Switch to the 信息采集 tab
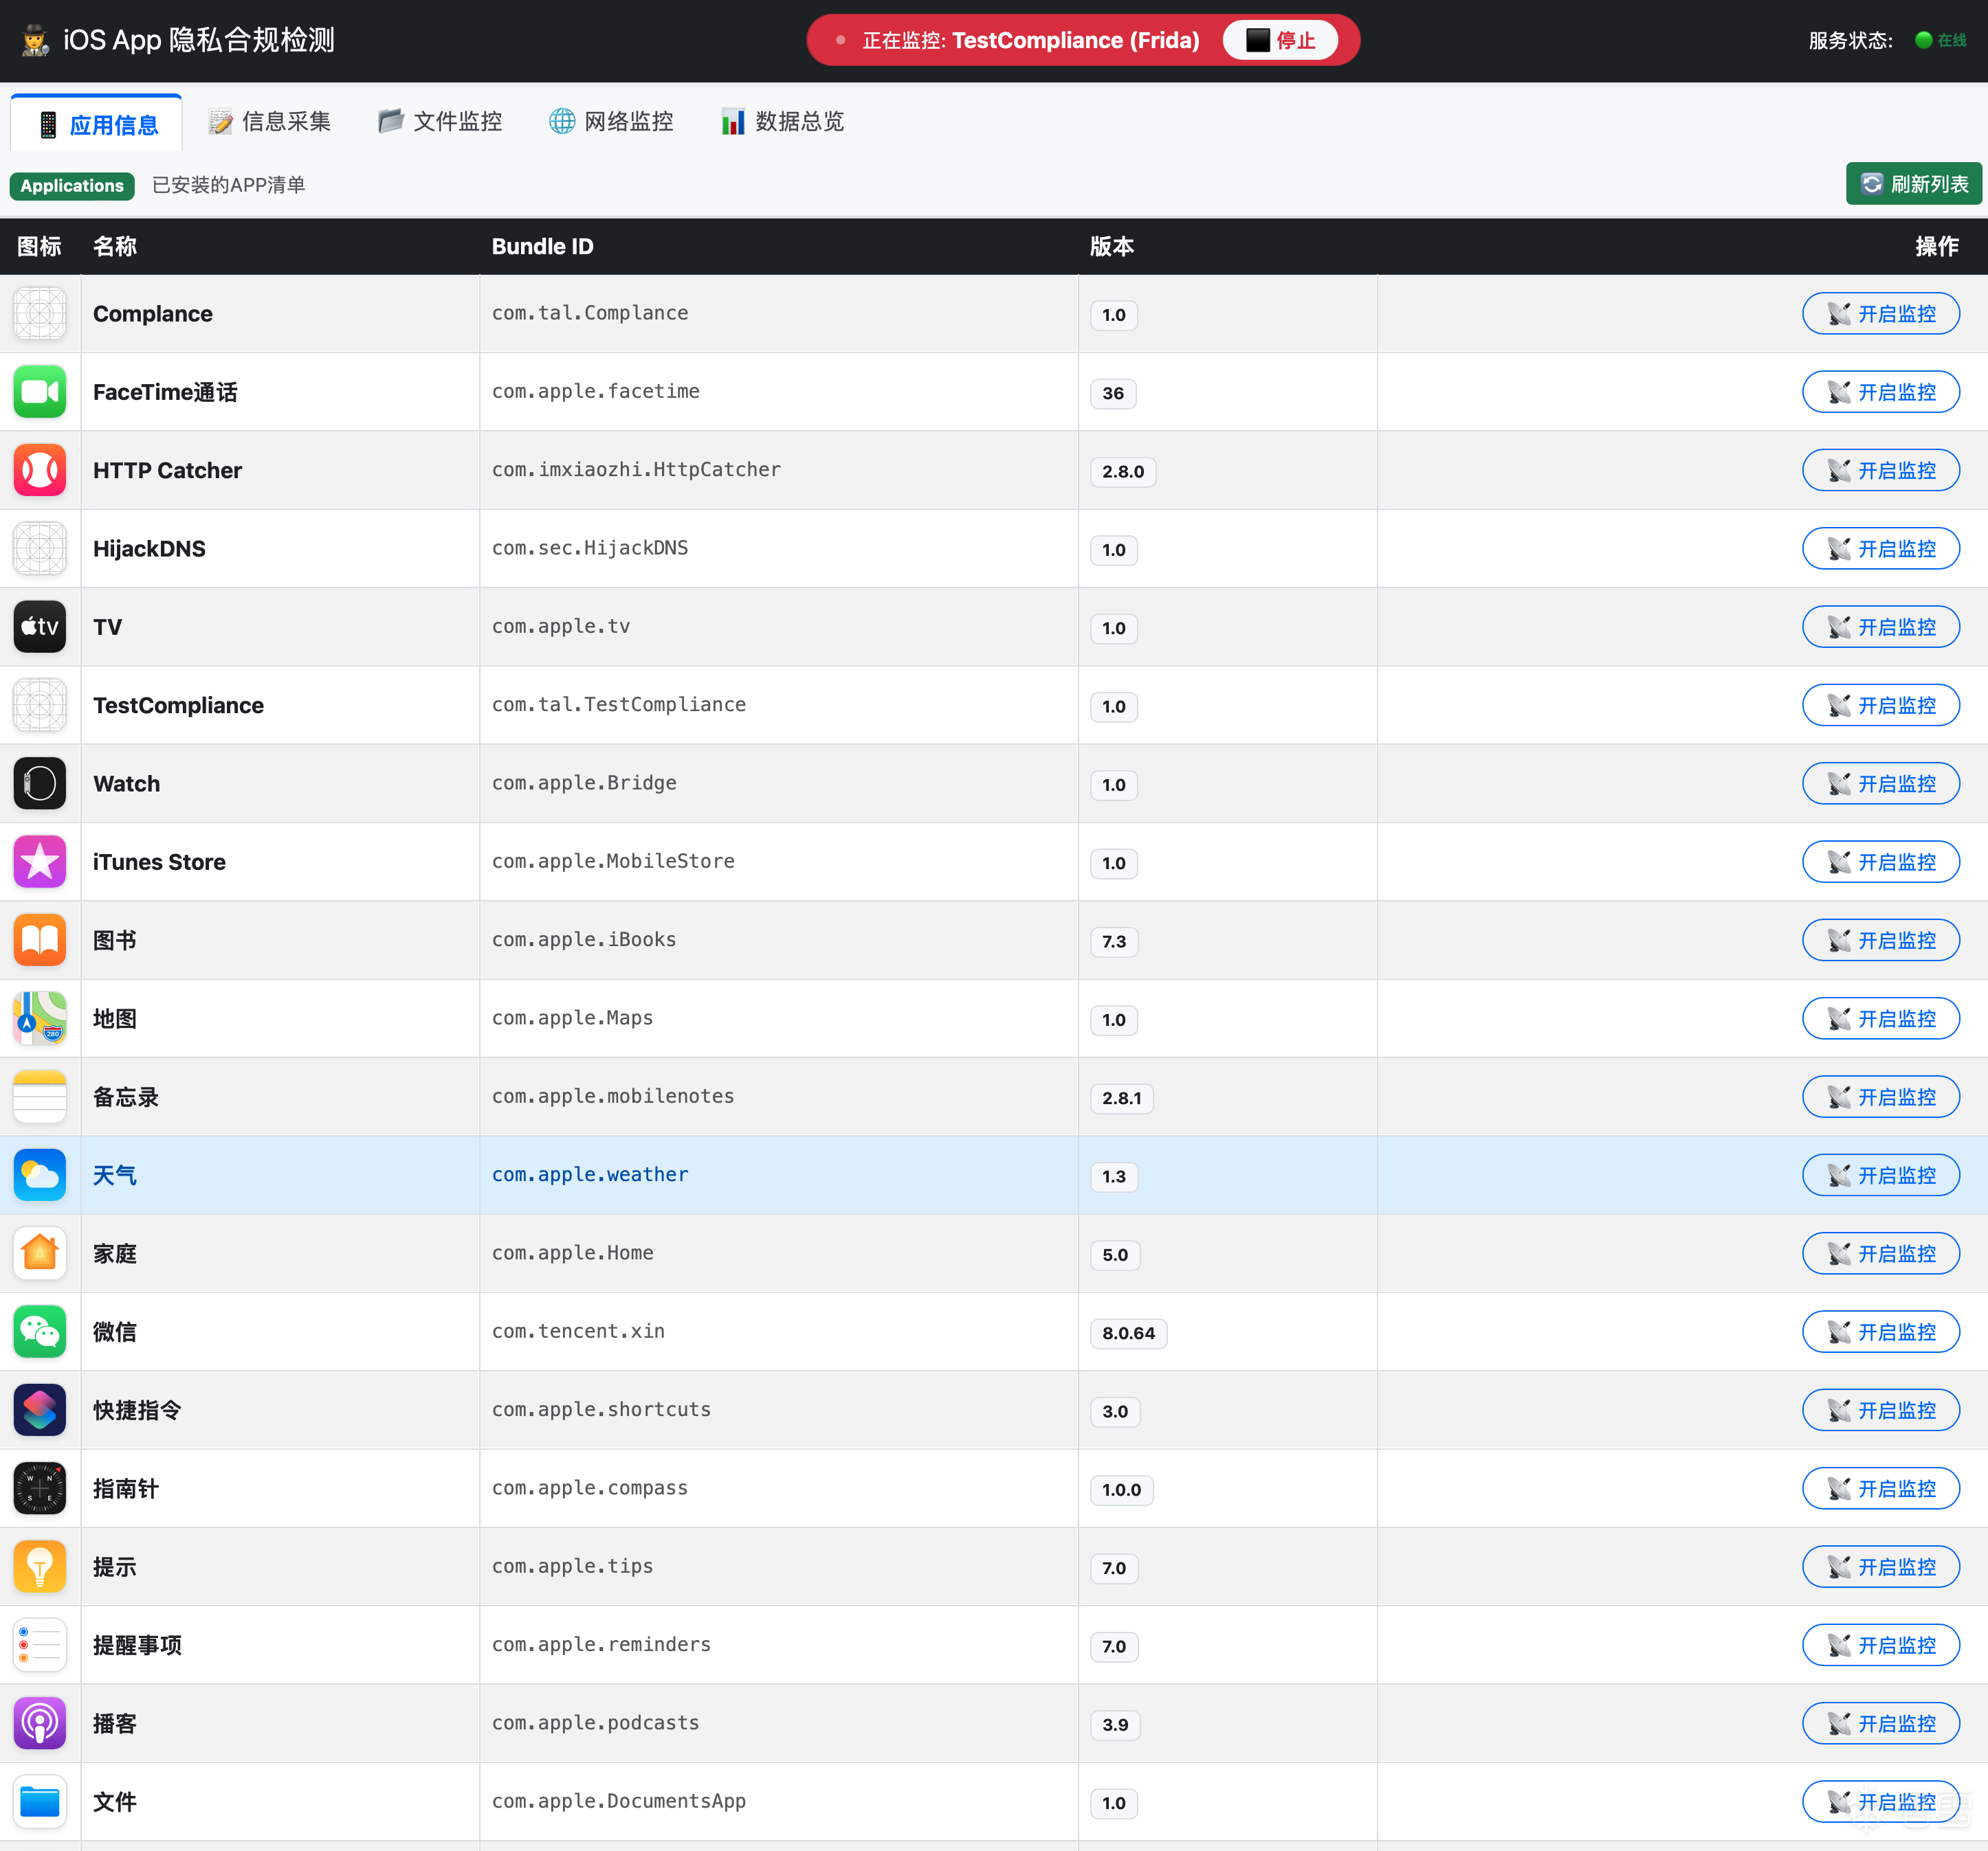1988x1851 pixels. (270, 122)
